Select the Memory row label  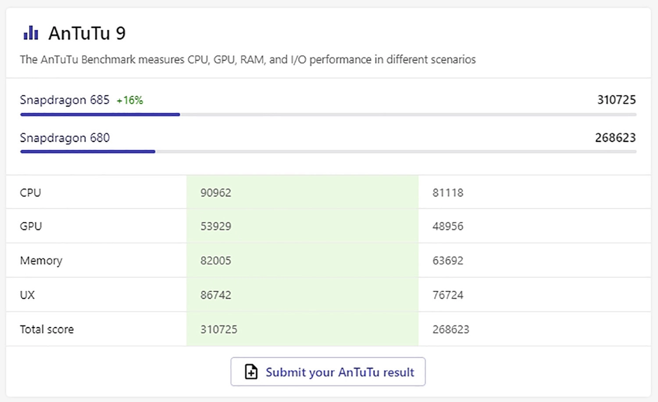(x=41, y=261)
